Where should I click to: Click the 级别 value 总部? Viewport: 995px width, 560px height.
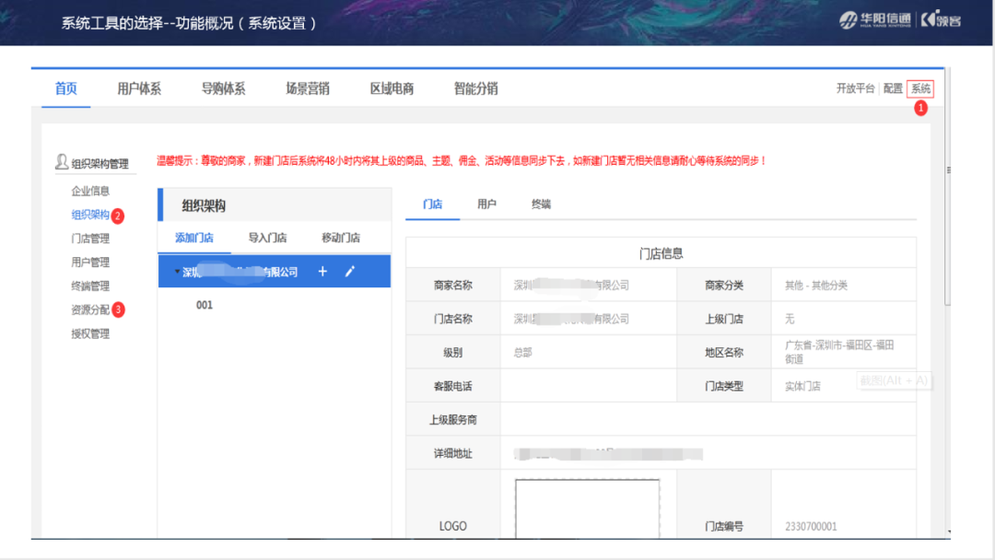523,353
